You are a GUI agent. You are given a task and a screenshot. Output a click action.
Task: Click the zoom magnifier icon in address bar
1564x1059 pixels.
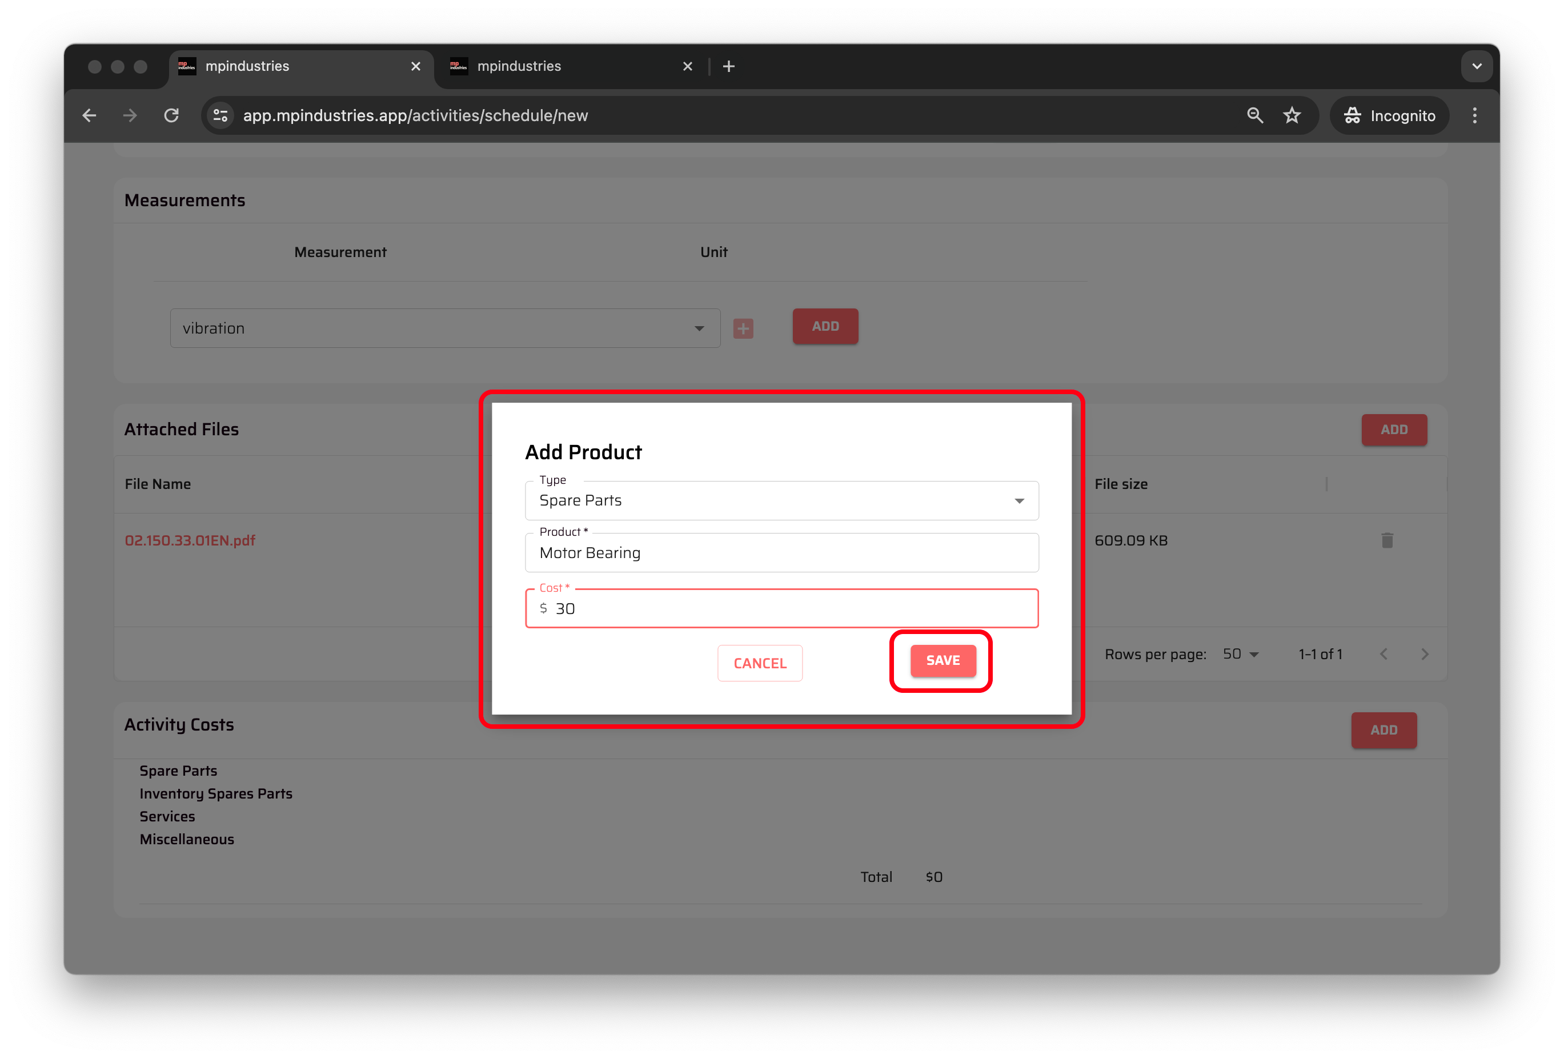point(1254,116)
